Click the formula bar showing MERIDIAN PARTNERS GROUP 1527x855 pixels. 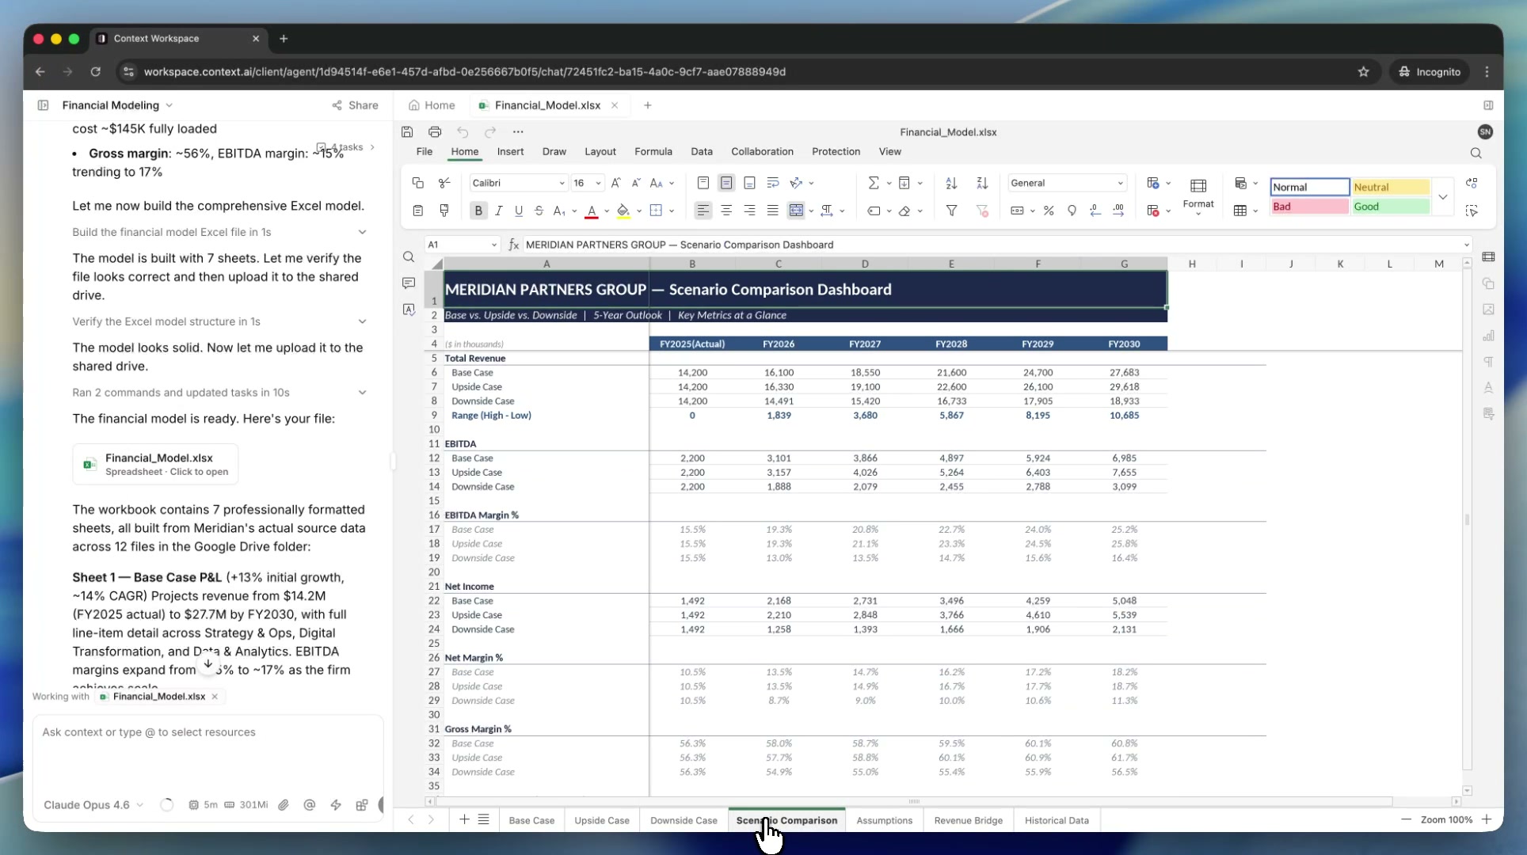click(990, 245)
